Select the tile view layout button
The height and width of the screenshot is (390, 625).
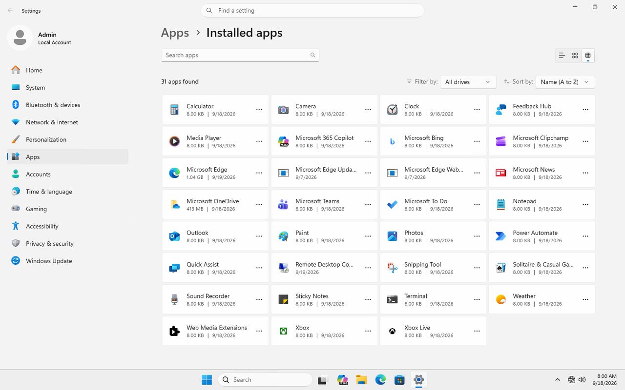pyautogui.click(x=588, y=56)
